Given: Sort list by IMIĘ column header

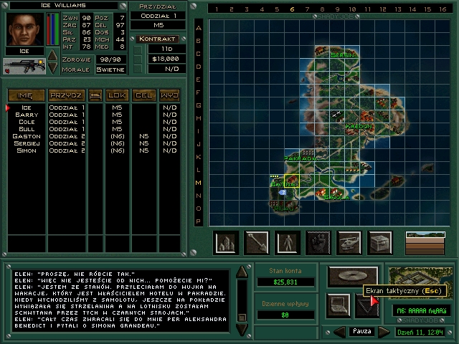Looking at the screenshot, I should (x=27, y=95).
